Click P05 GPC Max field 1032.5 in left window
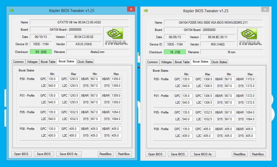 (74, 112)
